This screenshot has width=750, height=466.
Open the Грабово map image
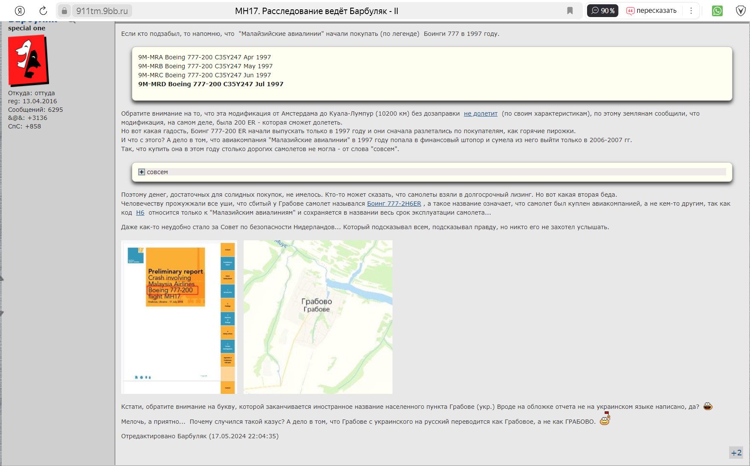coord(318,317)
